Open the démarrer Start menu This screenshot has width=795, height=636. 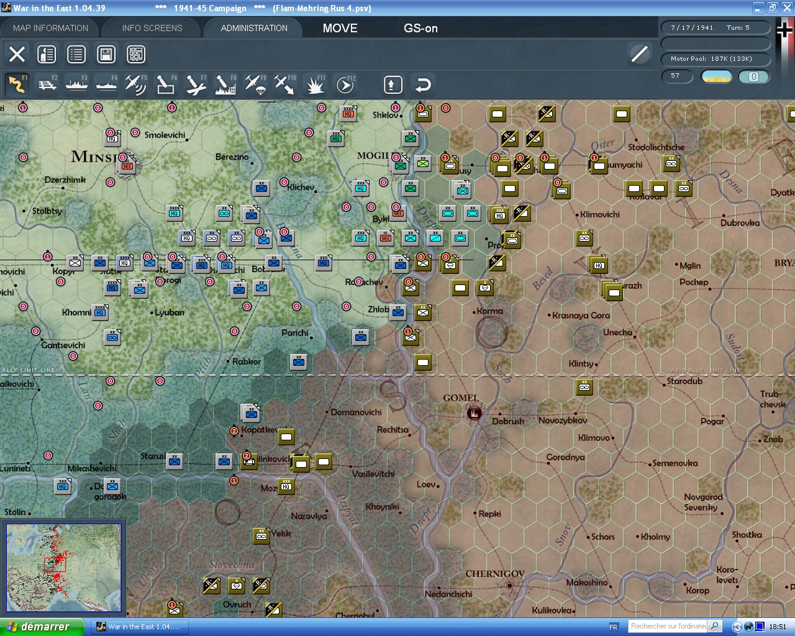click(x=42, y=627)
